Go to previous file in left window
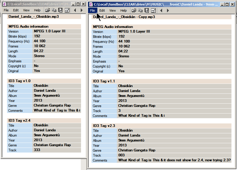237x170 pixels. click(x=75, y=10)
